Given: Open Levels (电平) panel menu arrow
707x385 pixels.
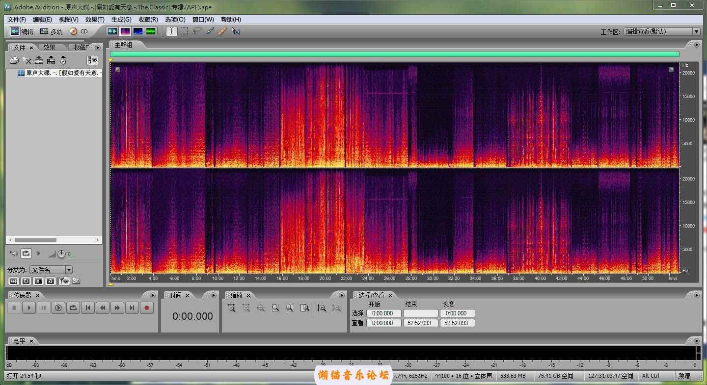Looking at the screenshot, I should pos(696,340).
